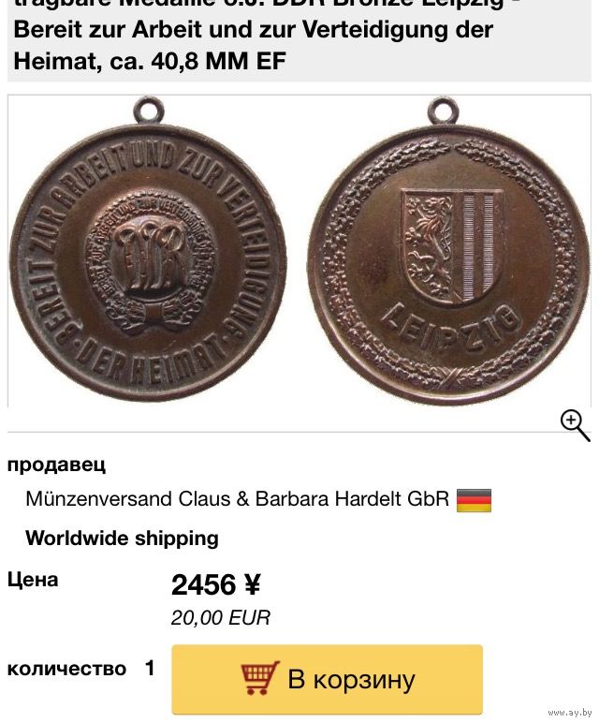Select the left medal obverse image
Image resolution: width=599 pixels, height=723 pixels.
[x=148, y=251]
